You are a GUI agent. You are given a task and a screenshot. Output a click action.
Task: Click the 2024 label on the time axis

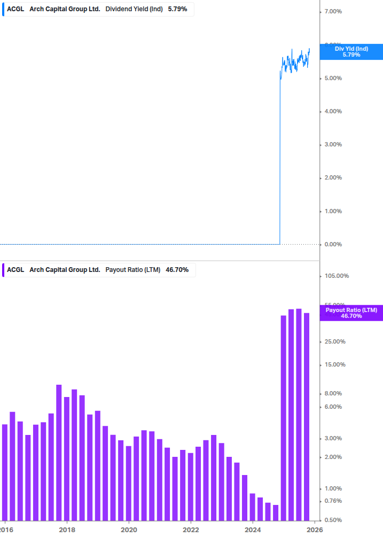click(253, 530)
